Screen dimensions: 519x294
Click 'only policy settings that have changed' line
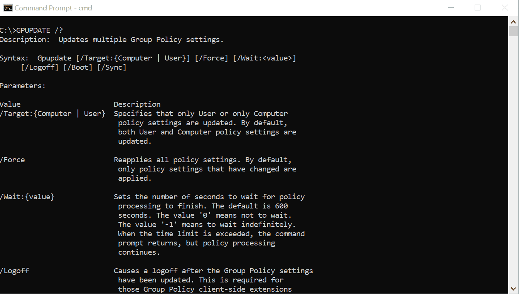point(207,169)
